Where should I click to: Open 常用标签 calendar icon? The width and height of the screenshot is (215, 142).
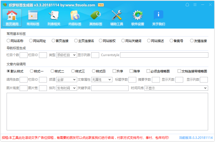pos(33,18)
